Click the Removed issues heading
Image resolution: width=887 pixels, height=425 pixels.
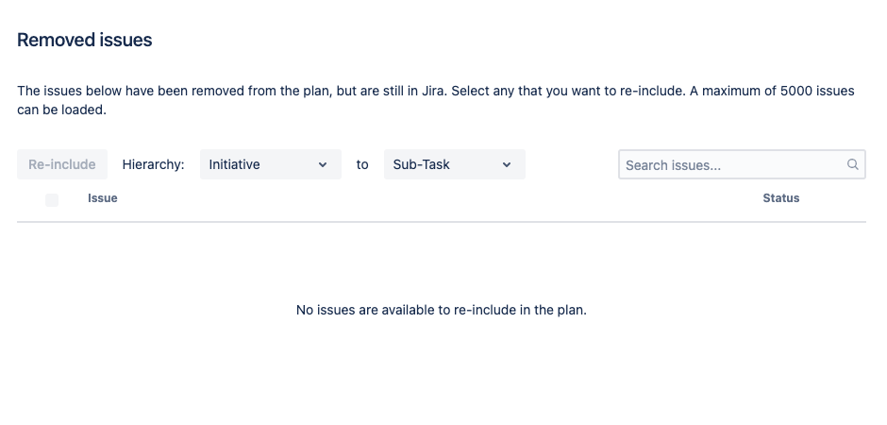(x=84, y=41)
